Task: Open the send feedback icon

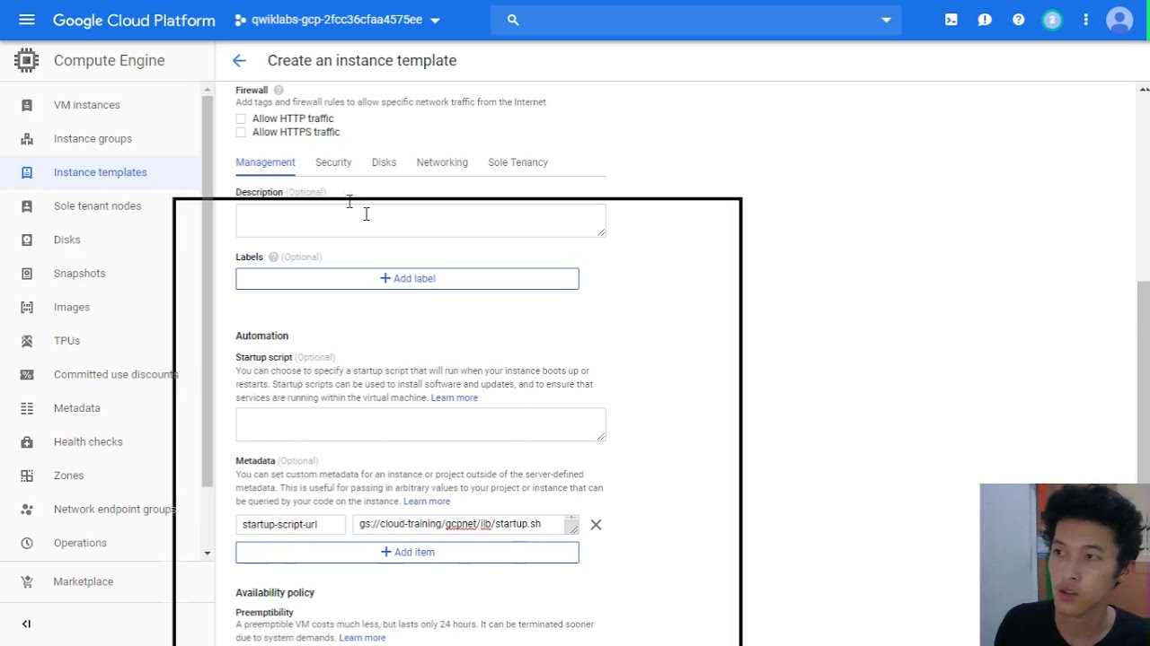Action: coord(985,20)
